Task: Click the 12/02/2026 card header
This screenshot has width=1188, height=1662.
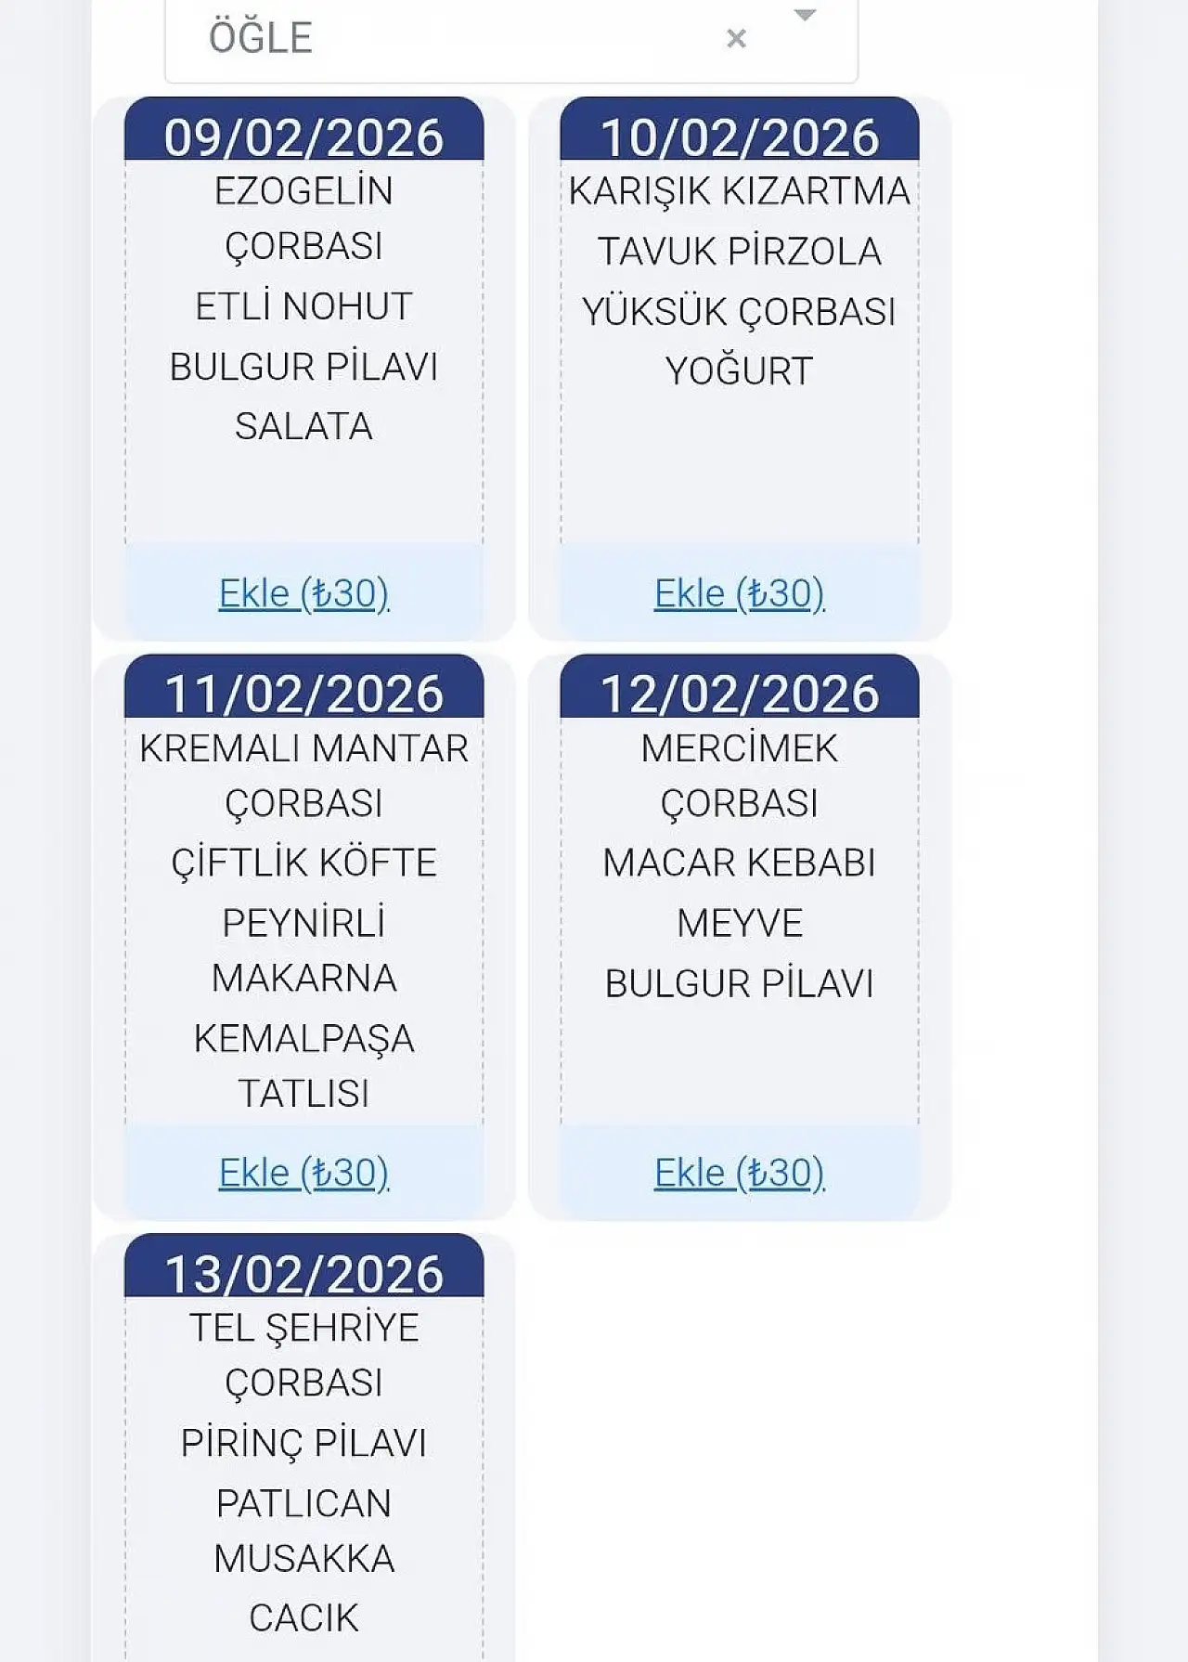Action: point(739,693)
